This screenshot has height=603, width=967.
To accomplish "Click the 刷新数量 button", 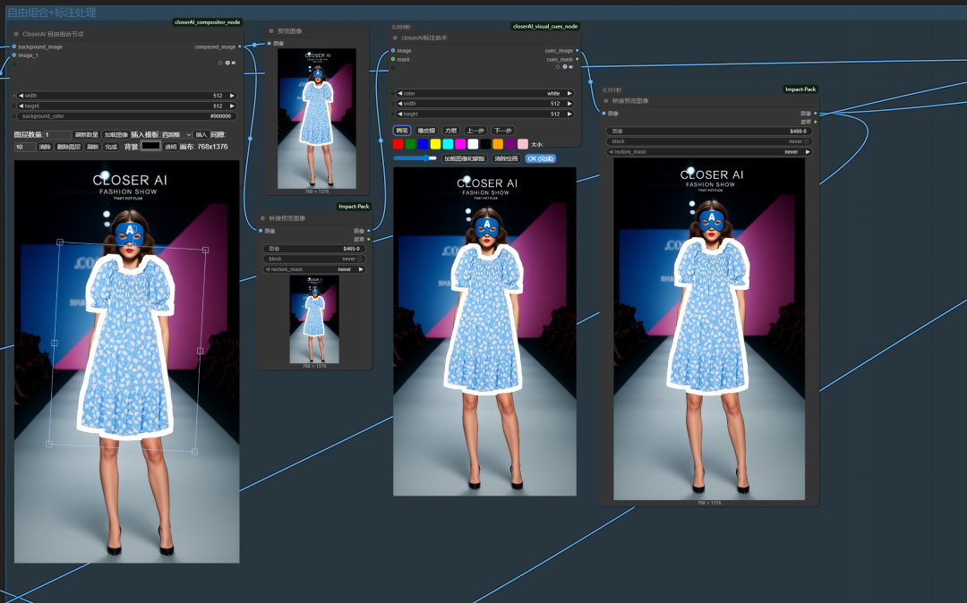I will coord(87,134).
